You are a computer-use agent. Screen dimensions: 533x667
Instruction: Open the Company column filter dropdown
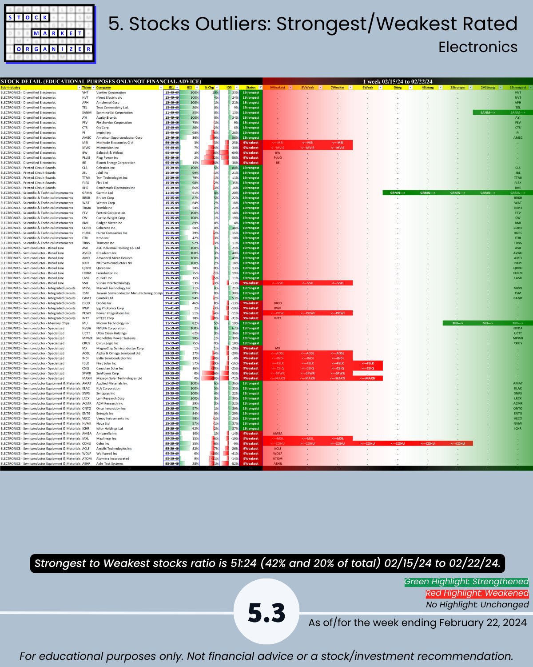160,88
